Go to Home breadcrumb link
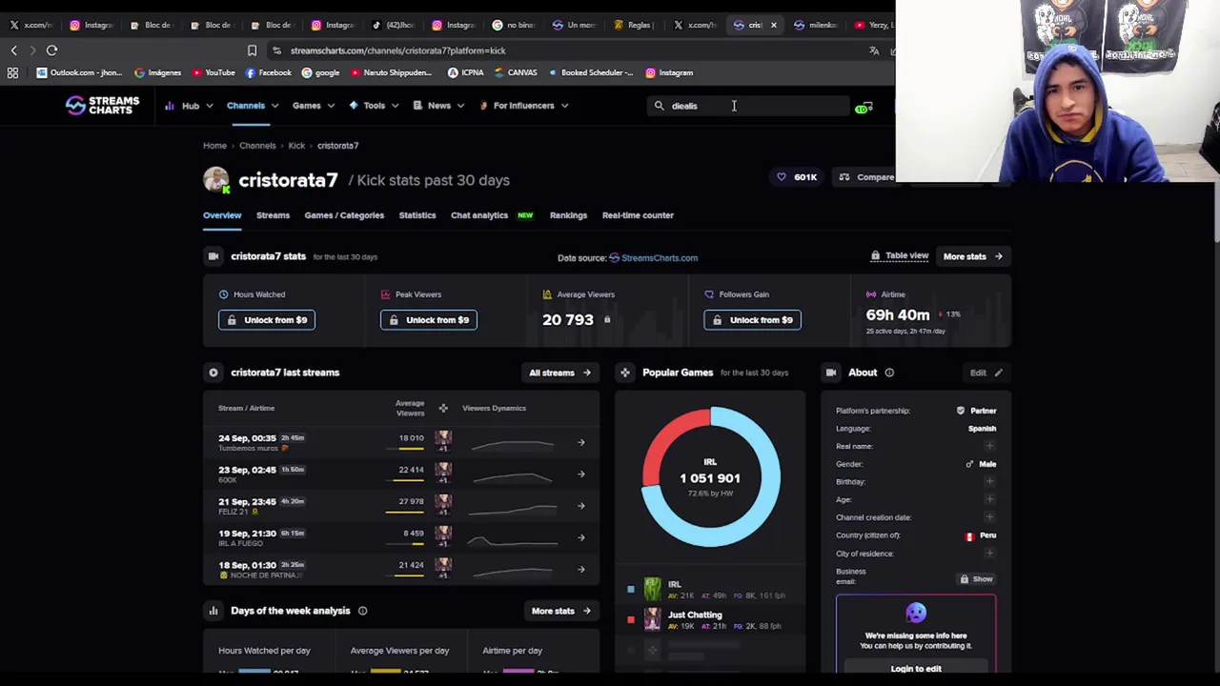Viewport: 1220px width, 686px height. [x=214, y=146]
